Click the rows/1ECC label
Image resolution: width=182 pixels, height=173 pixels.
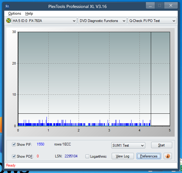point(63,144)
